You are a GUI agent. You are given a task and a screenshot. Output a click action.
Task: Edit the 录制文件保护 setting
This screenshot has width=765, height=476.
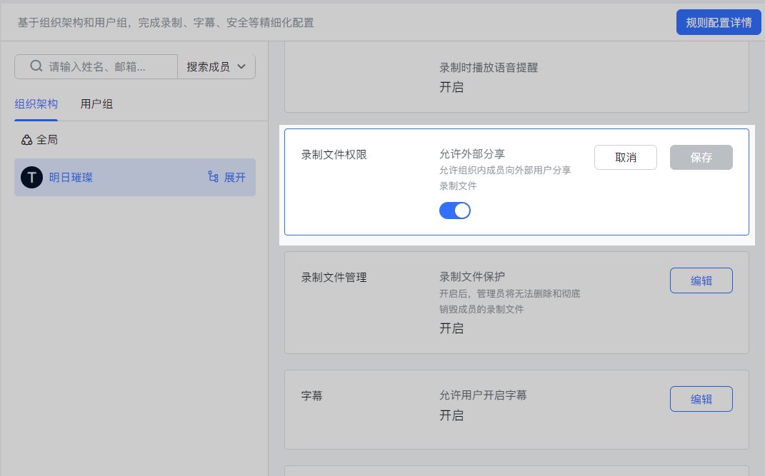[701, 280]
